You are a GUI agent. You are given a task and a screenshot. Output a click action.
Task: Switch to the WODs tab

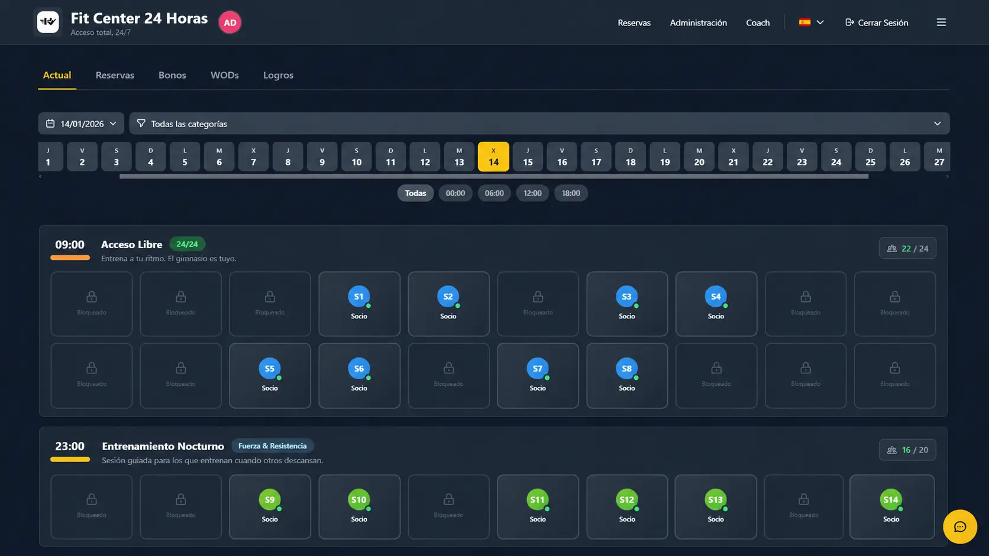(225, 75)
